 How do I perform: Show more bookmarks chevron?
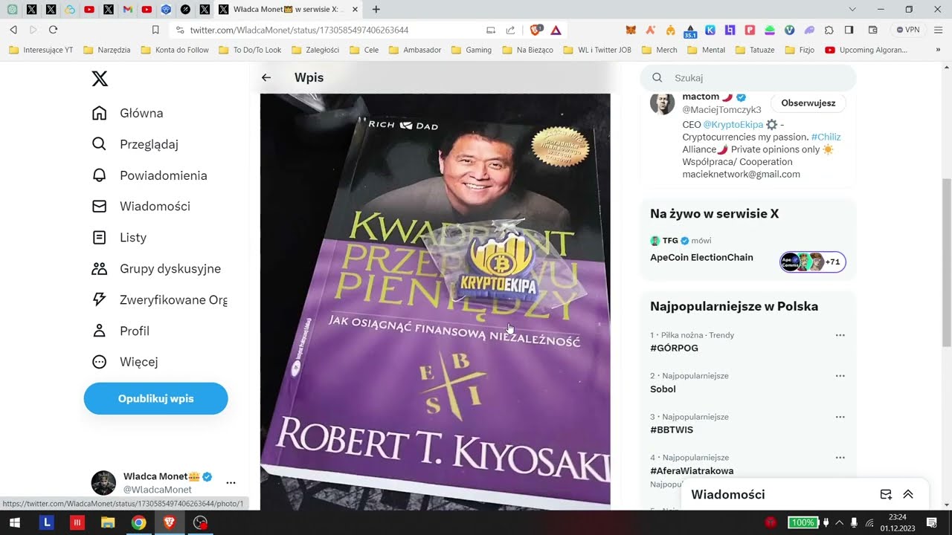click(938, 50)
